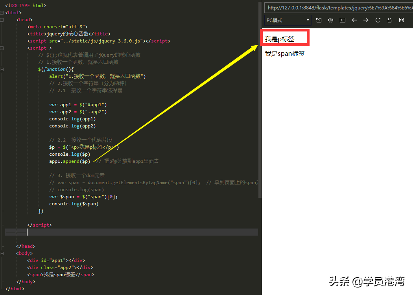Click the app1.append($p) statement
Image resolution: width=413 pixels, height=295 pixels.
tap(70, 161)
